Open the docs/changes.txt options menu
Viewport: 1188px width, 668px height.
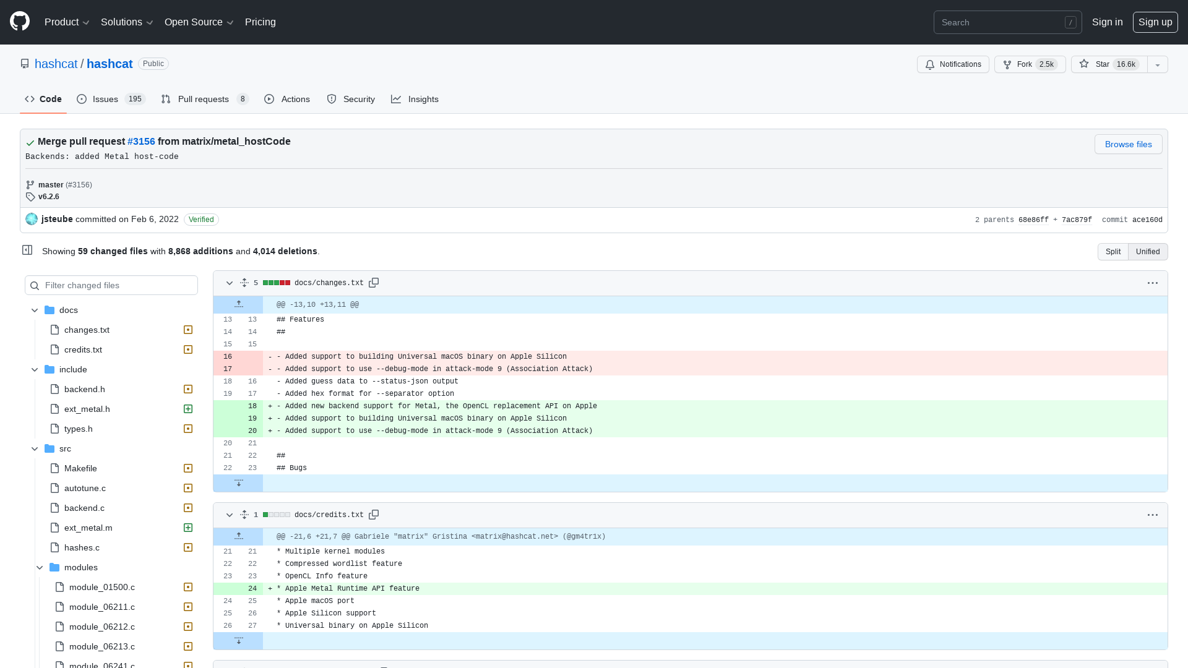1153,283
